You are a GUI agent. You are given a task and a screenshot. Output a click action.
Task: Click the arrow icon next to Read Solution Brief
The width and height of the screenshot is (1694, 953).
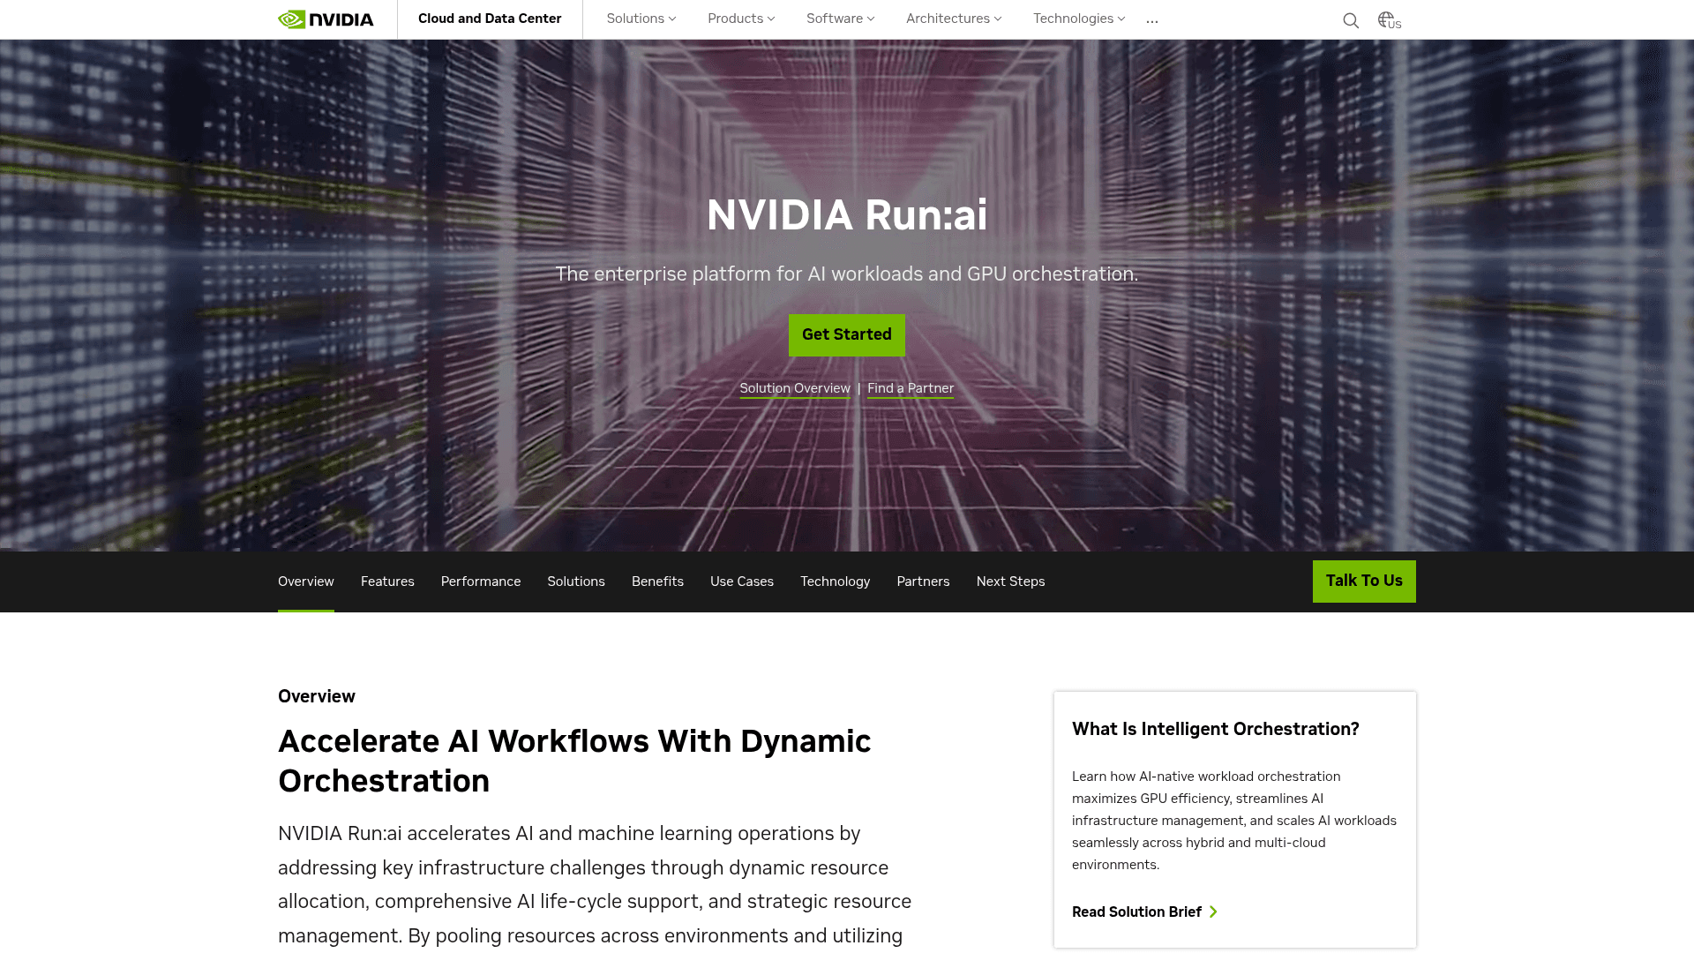pos(1215,912)
